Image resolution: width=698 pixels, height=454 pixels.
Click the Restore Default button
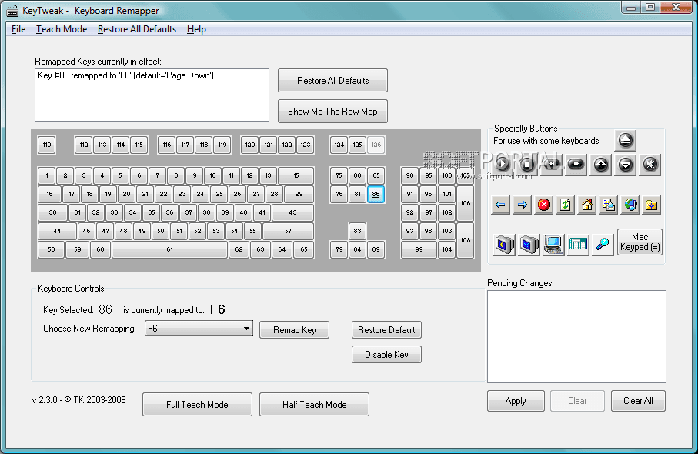coord(386,330)
